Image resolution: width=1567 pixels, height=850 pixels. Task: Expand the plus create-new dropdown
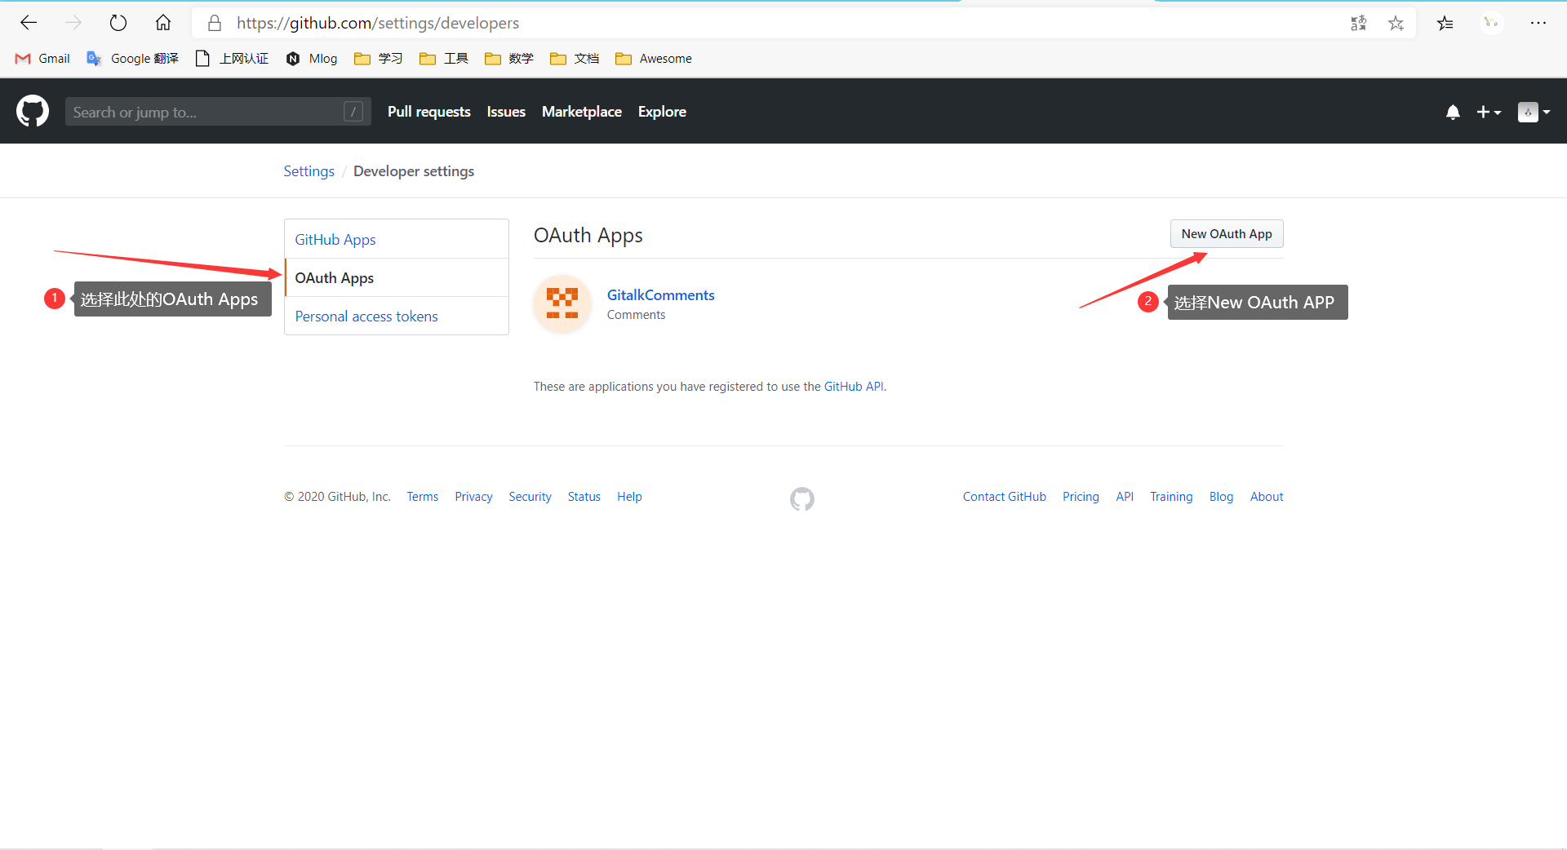[1489, 112]
